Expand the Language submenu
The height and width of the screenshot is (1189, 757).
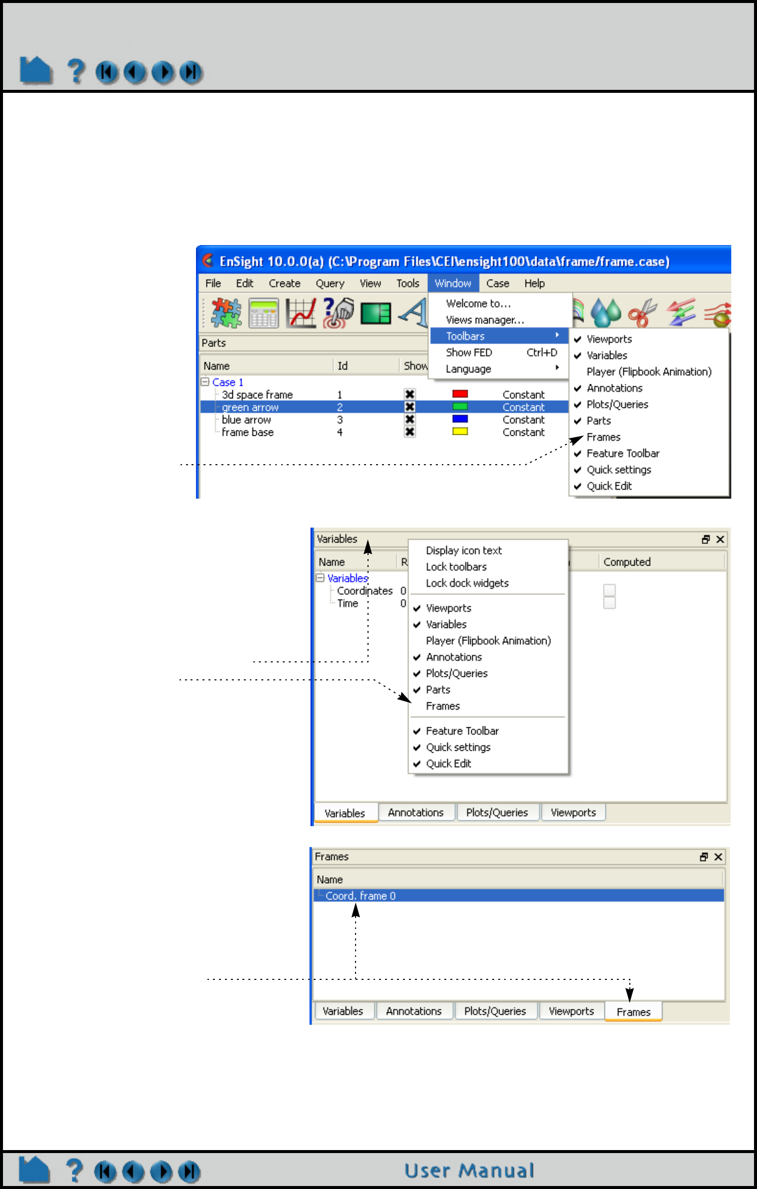pos(499,368)
